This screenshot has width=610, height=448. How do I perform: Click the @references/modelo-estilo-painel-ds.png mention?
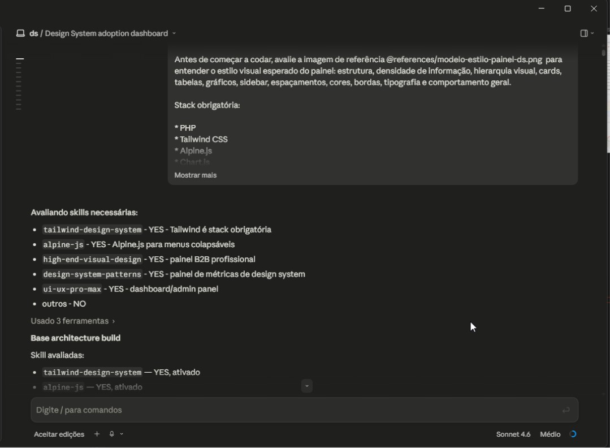tap(464, 59)
